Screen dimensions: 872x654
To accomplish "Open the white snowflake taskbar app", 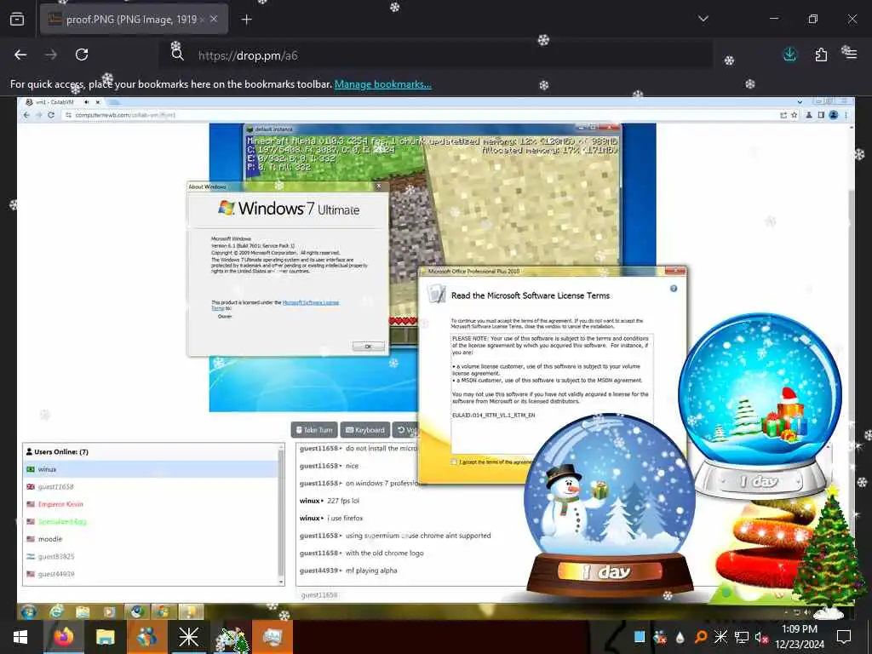I will click(188, 637).
